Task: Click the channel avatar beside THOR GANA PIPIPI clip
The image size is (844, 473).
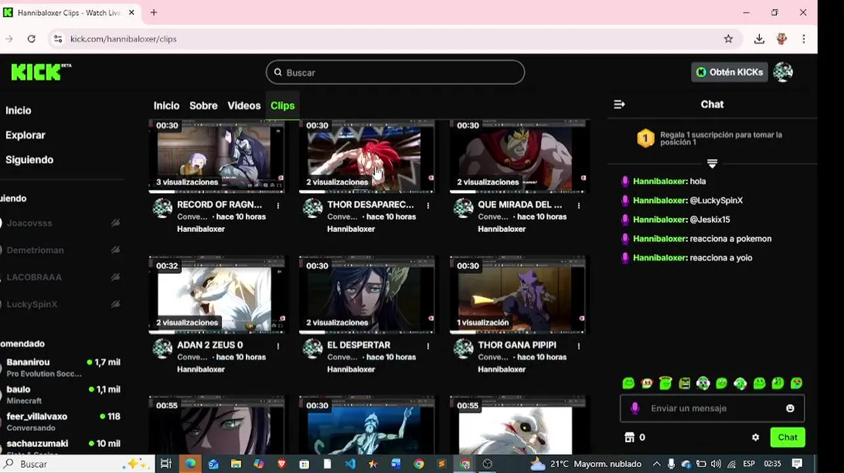Action: [x=463, y=348]
